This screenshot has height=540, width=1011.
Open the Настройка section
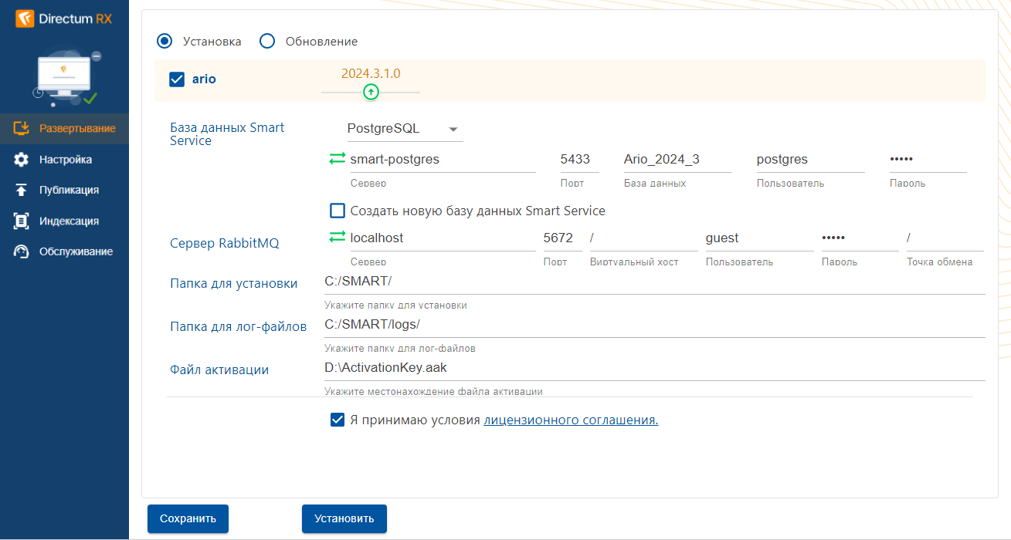[x=64, y=160]
